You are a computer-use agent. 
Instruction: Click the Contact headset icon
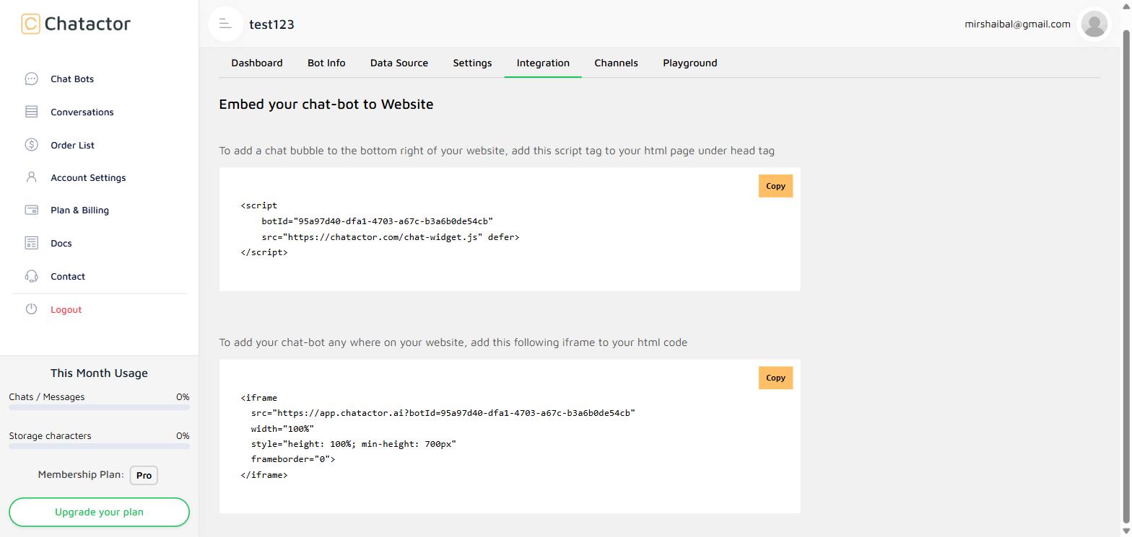(x=31, y=276)
